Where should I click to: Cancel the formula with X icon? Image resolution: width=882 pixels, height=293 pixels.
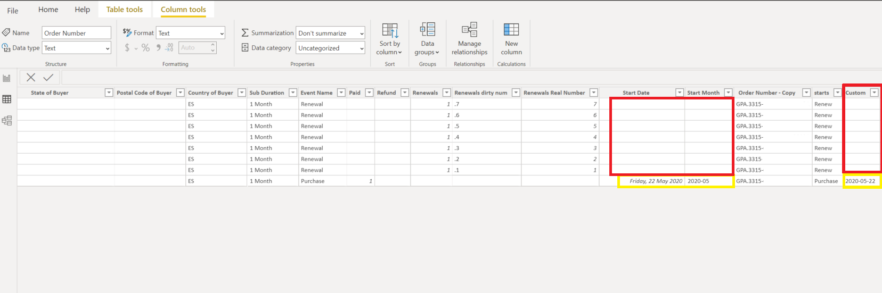(x=31, y=78)
